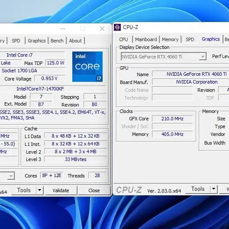Select Mainboard tab in right CPU-Z window
Screen dimensions: 229x229
coord(146,39)
